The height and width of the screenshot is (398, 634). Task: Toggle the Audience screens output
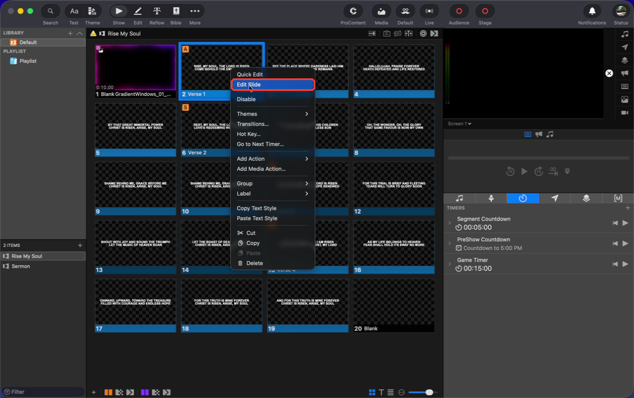point(459,11)
